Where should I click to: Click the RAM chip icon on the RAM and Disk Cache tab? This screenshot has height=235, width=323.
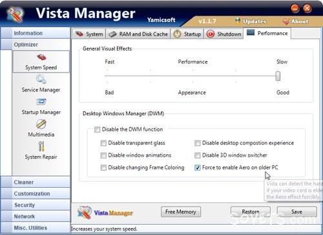click(x=112, y=34)
